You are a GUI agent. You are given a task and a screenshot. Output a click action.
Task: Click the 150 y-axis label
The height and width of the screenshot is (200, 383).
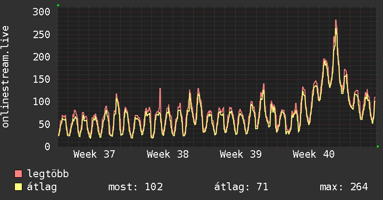pyautogui.click(x=41, y=79)
